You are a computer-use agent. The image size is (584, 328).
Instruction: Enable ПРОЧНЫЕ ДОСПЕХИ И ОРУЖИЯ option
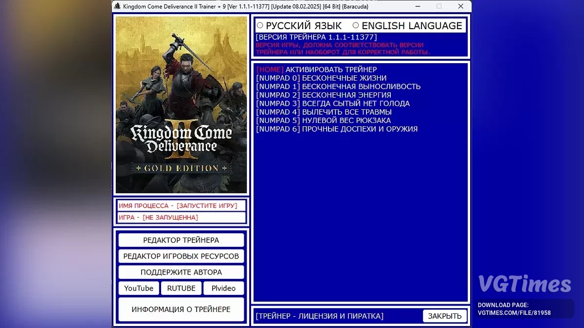pos(337,129)
